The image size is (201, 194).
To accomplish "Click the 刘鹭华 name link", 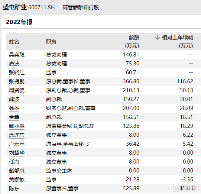I will point(17,153).
